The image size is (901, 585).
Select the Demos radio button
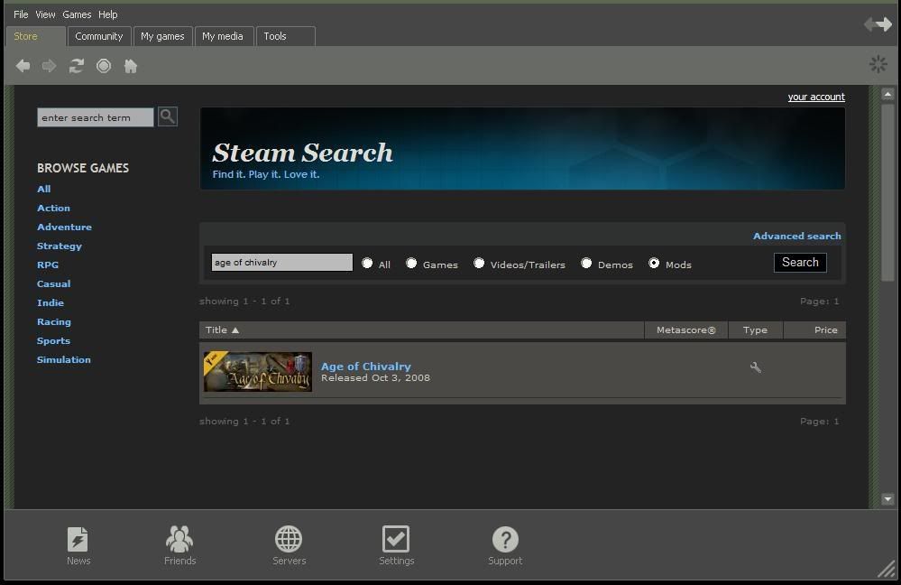click(x=586, y=263)
